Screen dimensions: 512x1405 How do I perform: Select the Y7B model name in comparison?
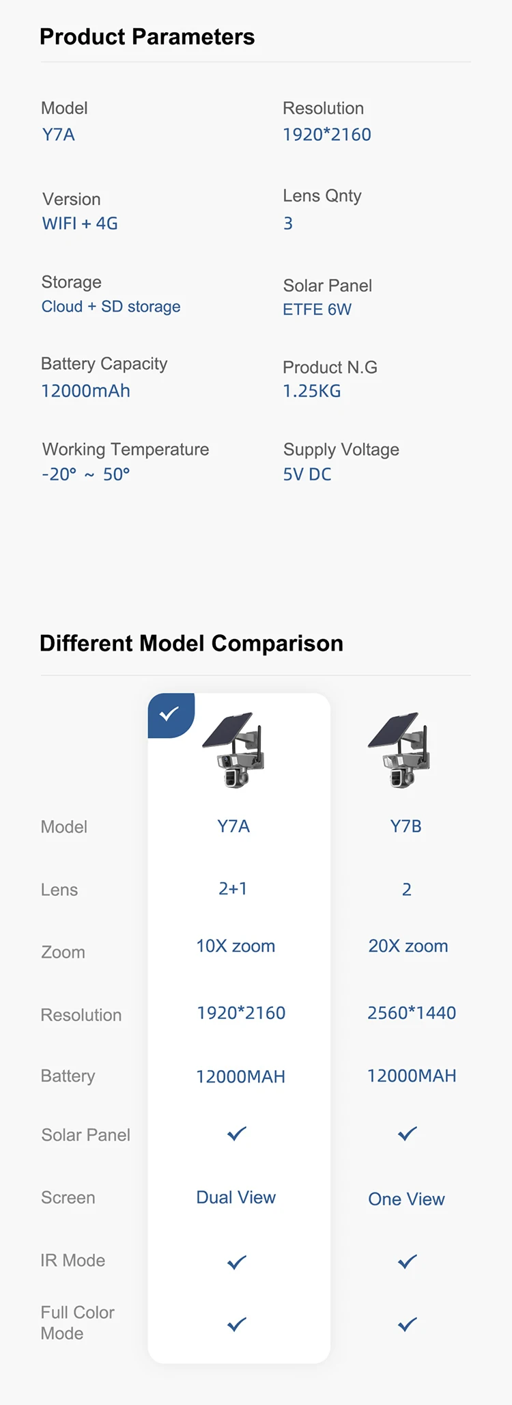coord(406,826)
